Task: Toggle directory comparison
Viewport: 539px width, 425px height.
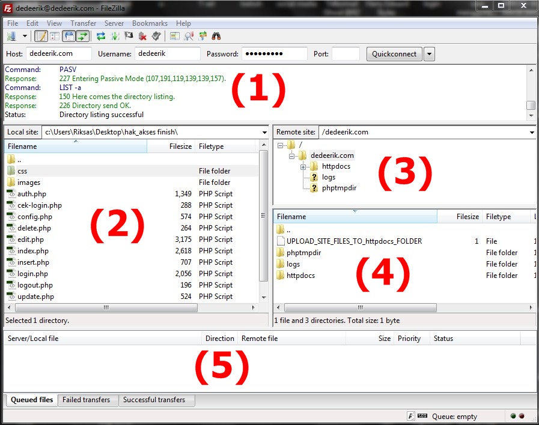Action: [189, 36]
